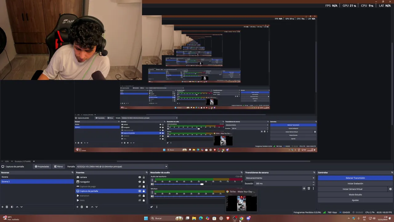
Task: Open Microsoft Edge from taskbar
Action: 201,218
